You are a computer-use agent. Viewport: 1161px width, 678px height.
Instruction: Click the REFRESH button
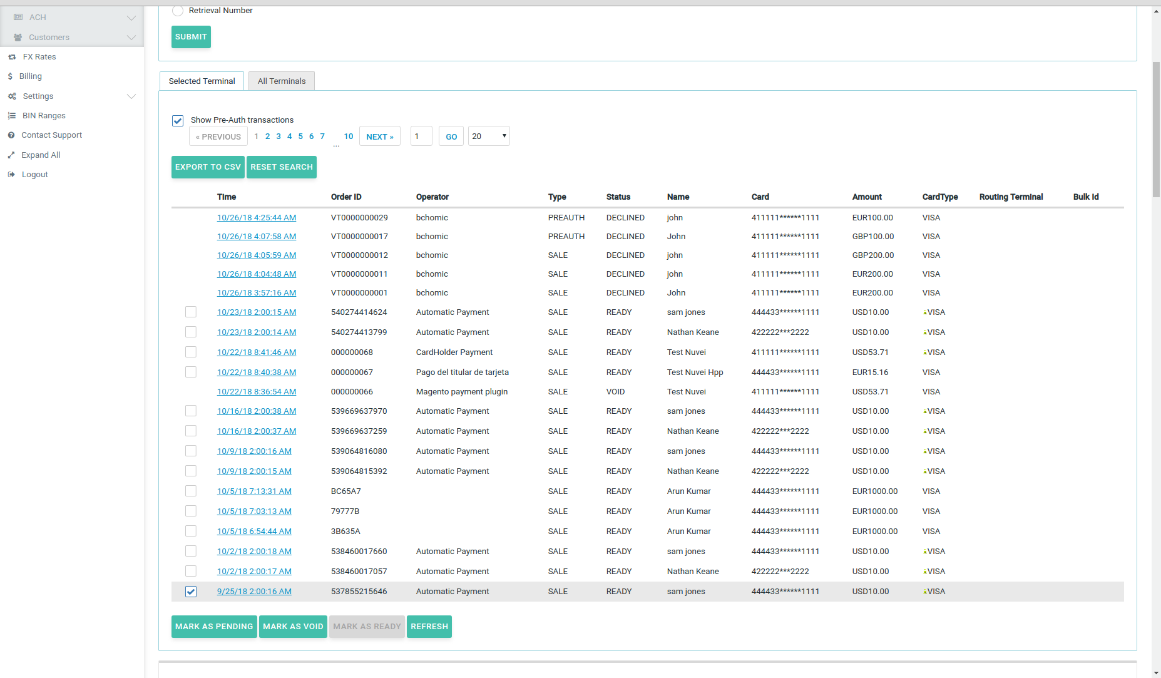point(429,627)
